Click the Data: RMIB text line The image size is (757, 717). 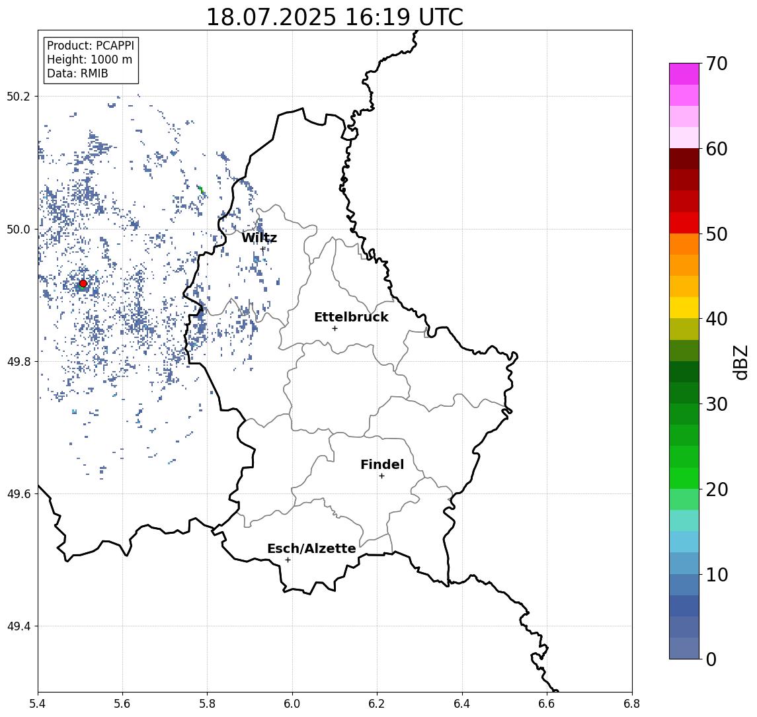(77, 73)
